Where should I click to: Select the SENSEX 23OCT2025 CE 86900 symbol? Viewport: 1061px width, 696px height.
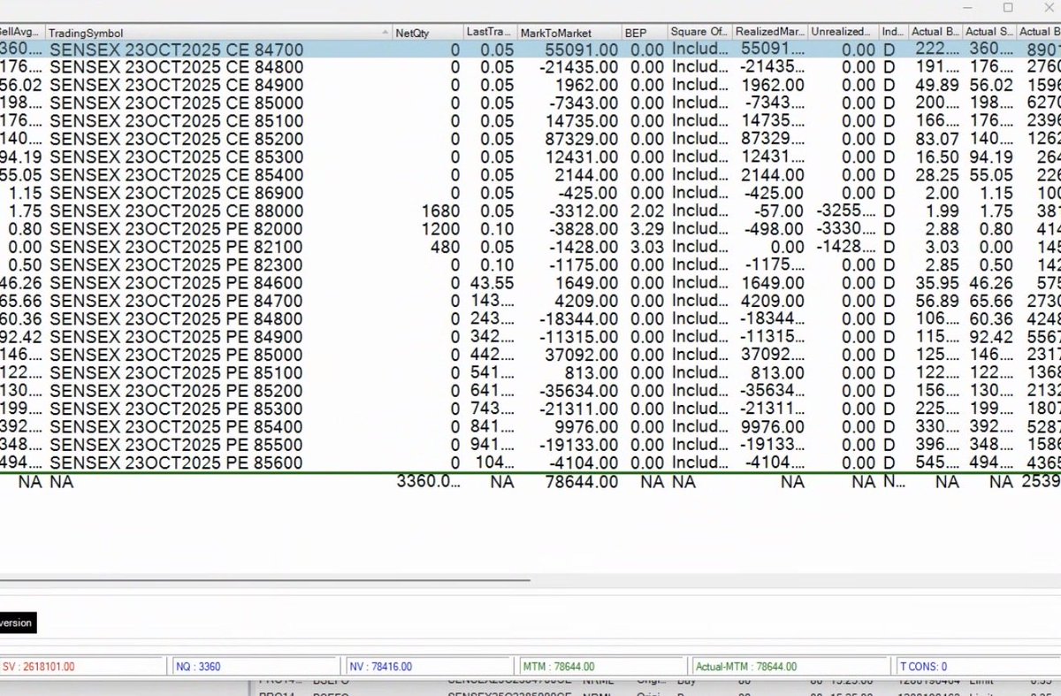tap(176, 193)
